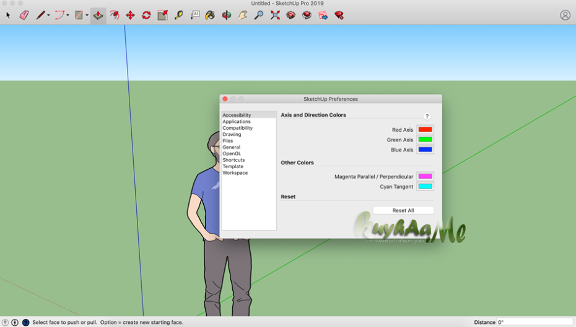Image resolution: width=576 pixels, height=327 pixels.
Task: Open the Extension Manager ruby icon
Action: point(339,15)
